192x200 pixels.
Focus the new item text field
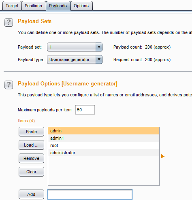tap(90, 194)
